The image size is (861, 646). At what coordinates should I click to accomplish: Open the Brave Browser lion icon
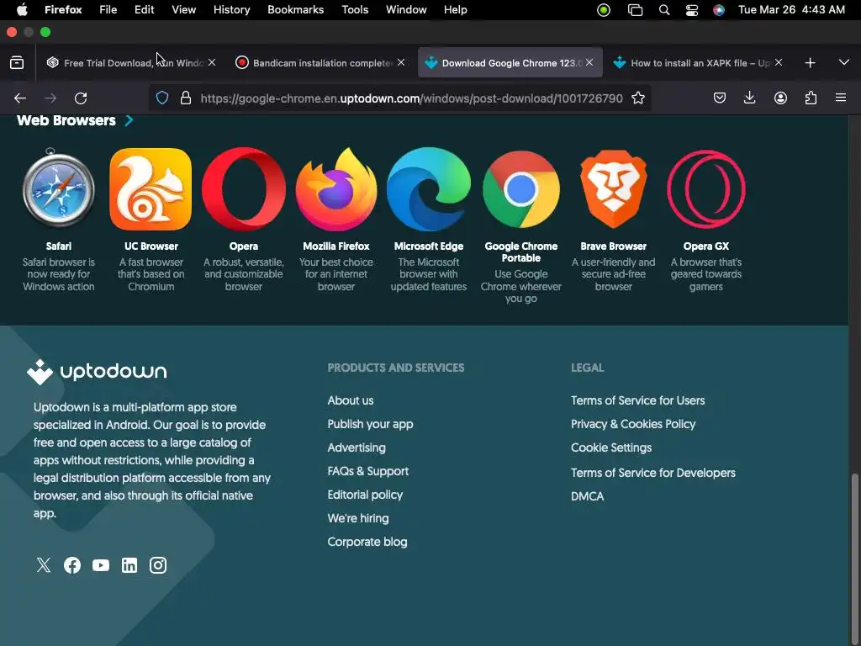pyautogui.click(x=613, y=188)
